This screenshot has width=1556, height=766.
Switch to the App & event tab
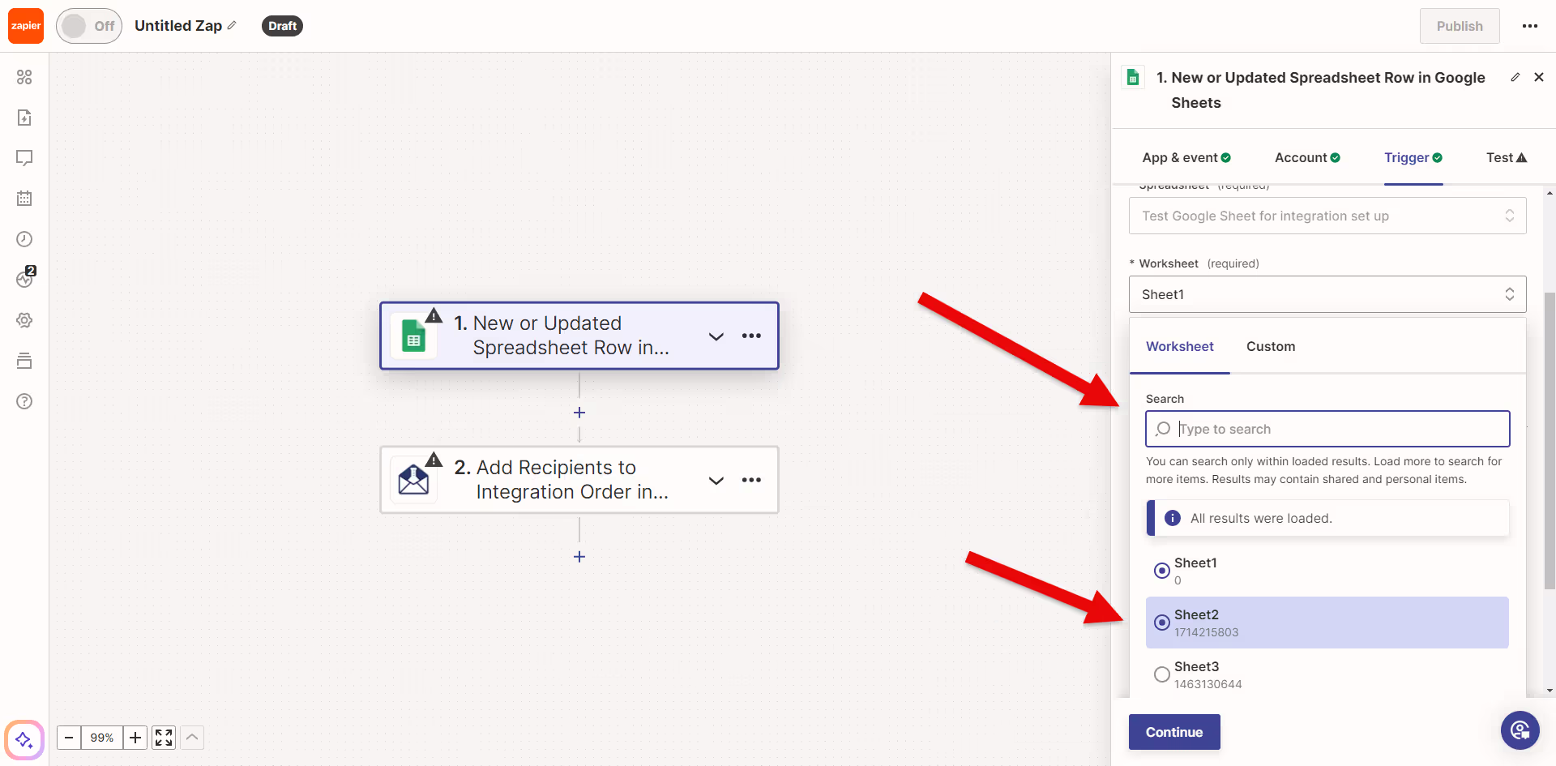(1186, 157)
